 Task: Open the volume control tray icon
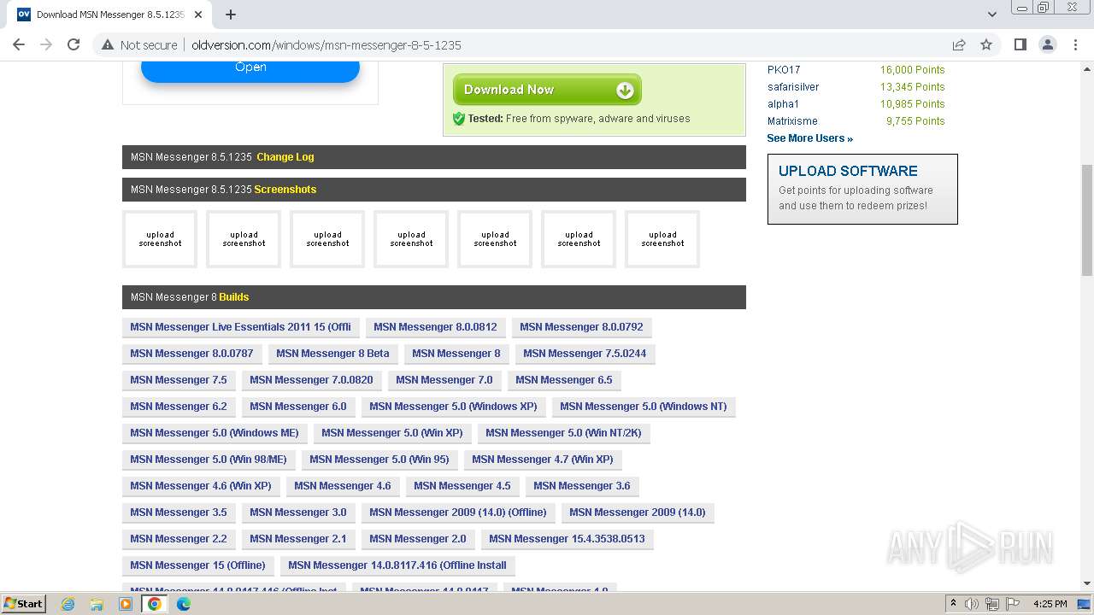tap(972, 604)
